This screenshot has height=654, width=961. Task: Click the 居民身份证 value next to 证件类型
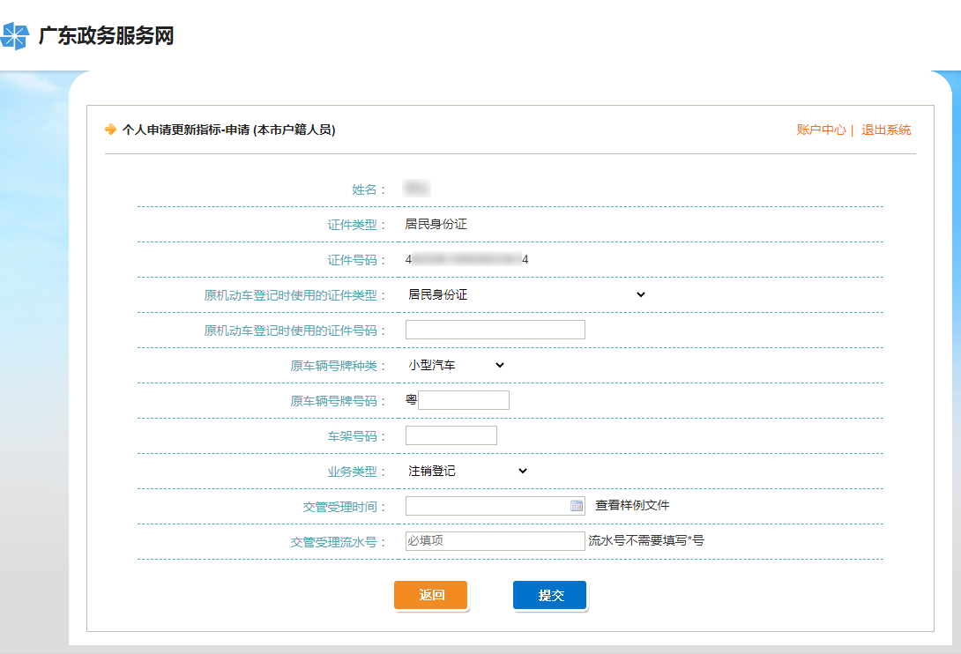[436, 225]
